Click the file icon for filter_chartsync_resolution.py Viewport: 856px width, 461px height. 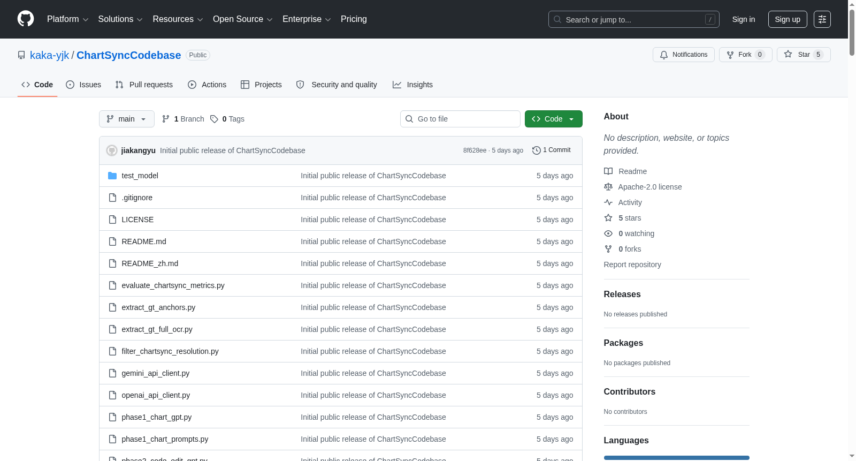pos(112,351)
